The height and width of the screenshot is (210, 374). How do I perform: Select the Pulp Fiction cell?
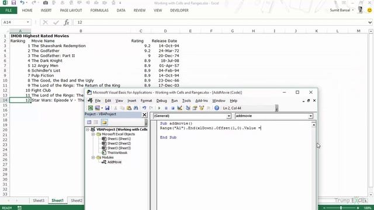coord(81,75)
